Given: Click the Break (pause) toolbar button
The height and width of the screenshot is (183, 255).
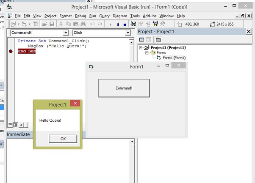Looking at the screenshot, I should pos(118,24).
